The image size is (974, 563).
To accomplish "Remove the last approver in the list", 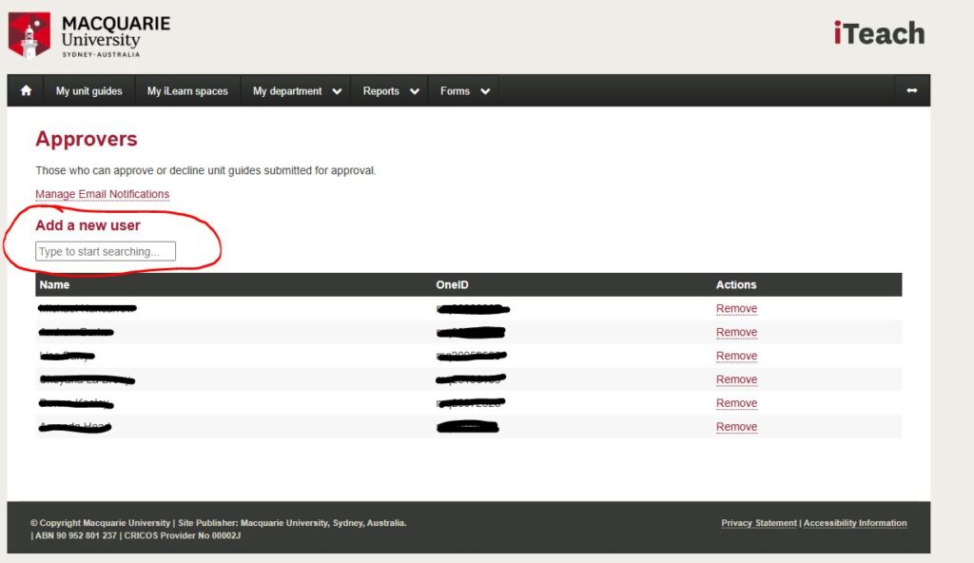I will 737,426.
